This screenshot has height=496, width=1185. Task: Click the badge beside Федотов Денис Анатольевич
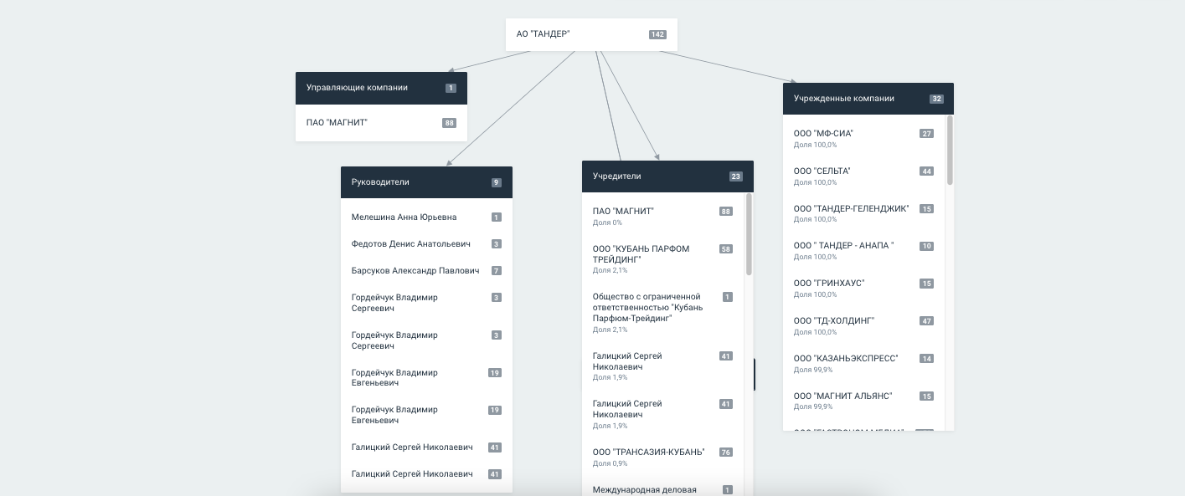pos(496,244)
